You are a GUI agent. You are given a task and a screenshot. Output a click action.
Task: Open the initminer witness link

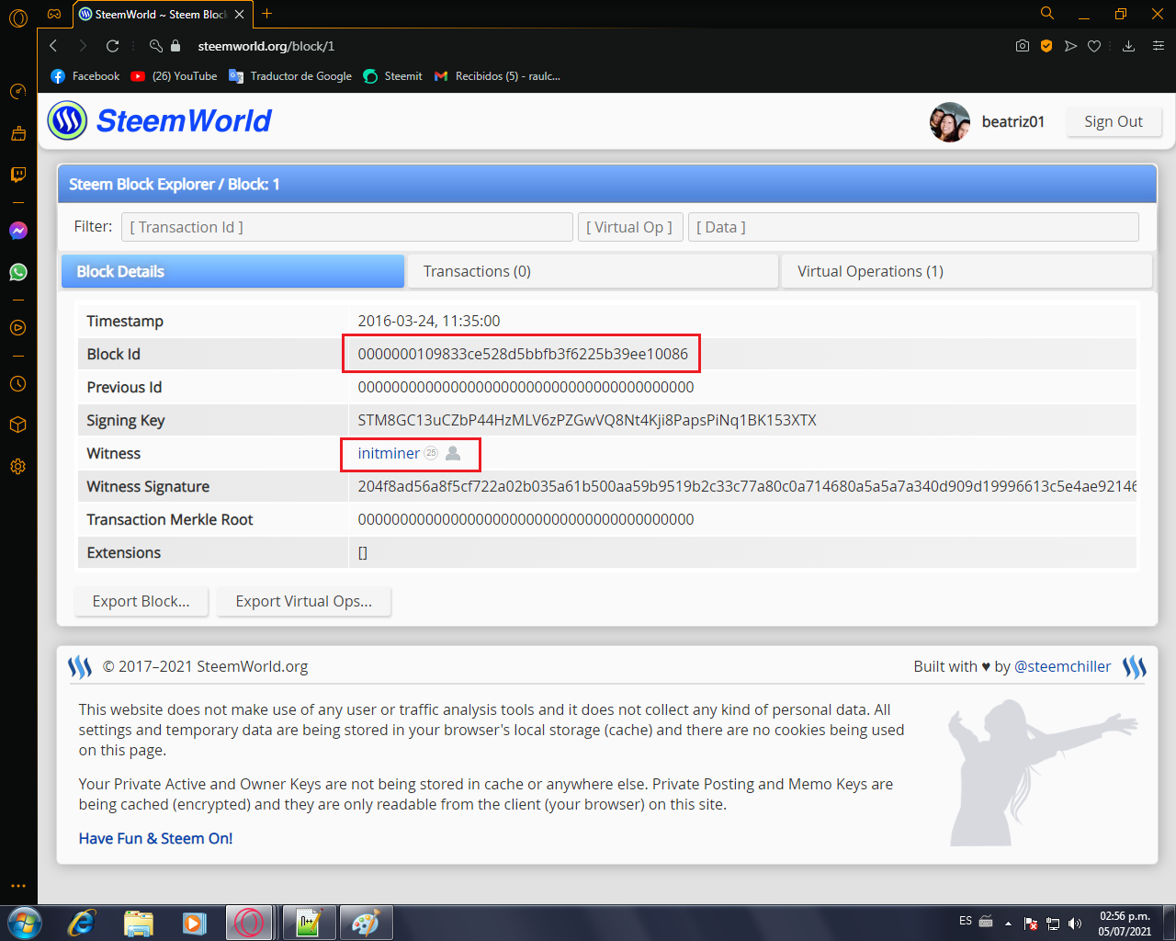pyautogui.click(x=389, y=453)
